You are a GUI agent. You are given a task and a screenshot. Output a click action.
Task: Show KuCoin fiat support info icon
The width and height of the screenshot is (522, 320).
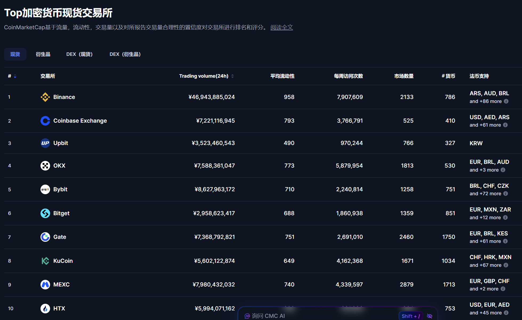coord(506,265)
